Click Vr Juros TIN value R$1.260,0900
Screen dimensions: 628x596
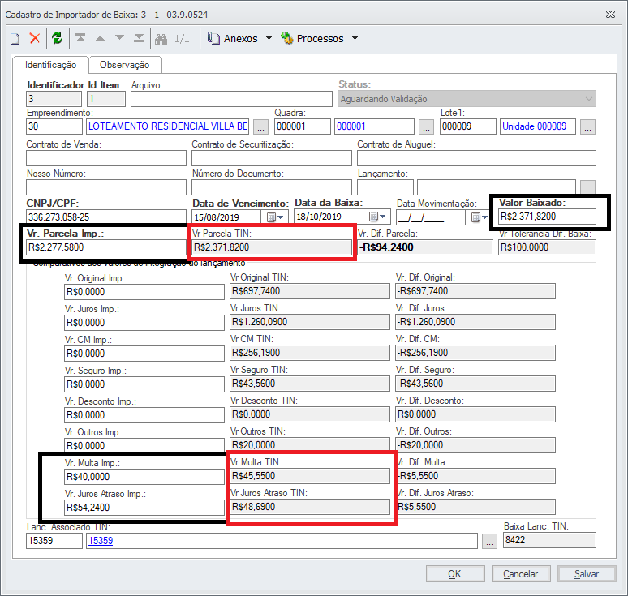[310, 322]
